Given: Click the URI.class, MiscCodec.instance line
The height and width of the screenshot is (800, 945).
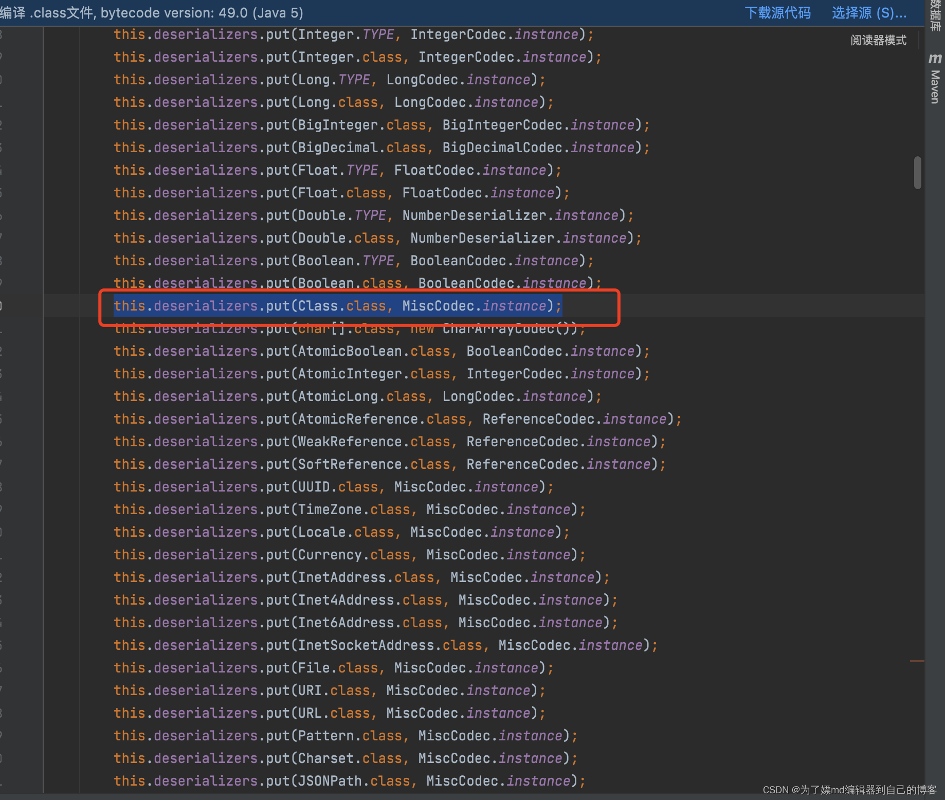Looking at the screenshot, I should [330, 690].
